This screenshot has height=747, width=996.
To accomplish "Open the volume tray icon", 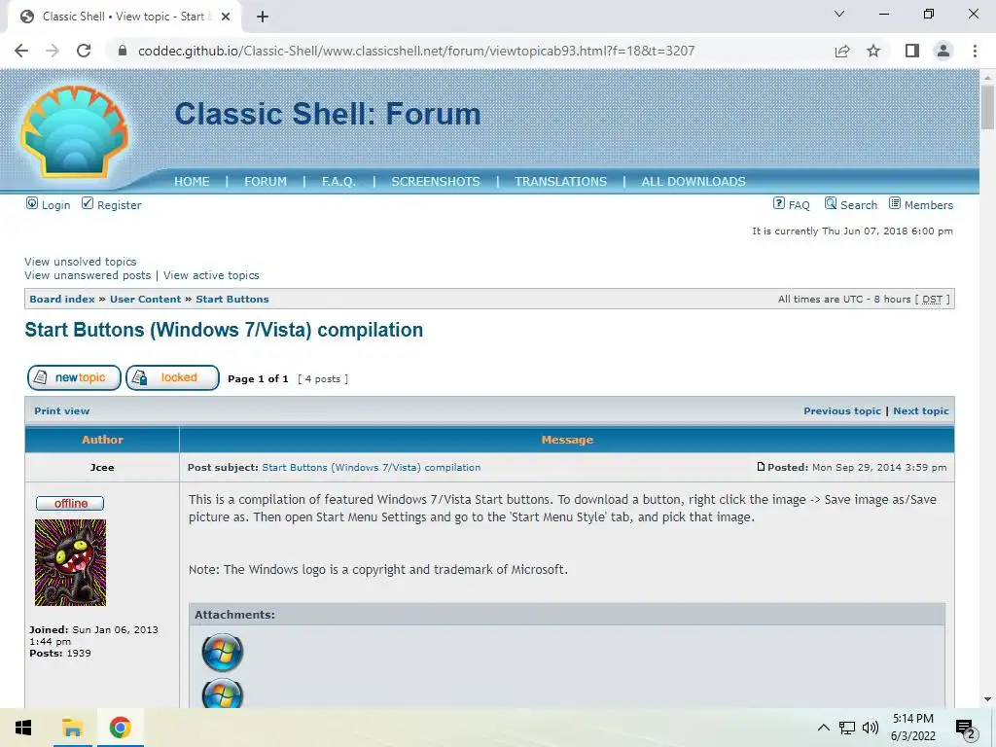I will pos(871,728).
